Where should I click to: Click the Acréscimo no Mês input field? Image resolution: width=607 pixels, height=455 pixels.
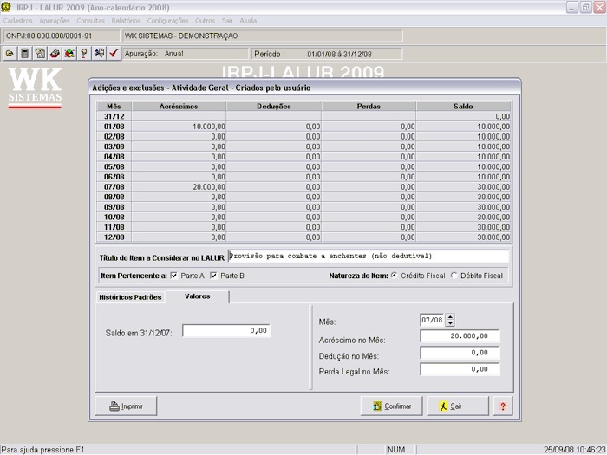click(460, 336)
